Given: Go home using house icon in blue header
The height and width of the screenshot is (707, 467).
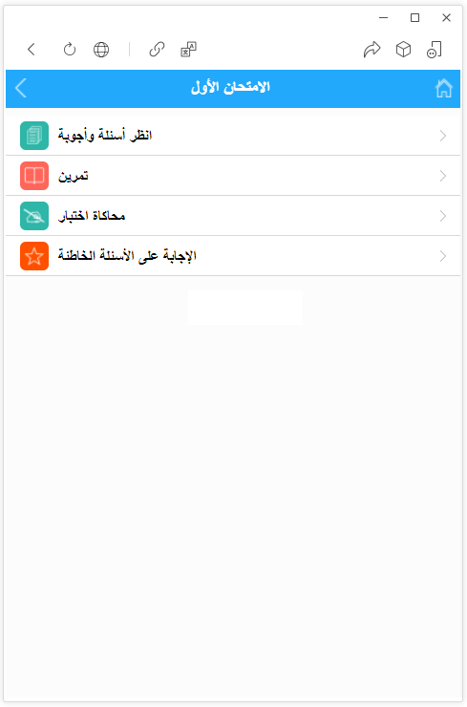Looking at the screenshot, I should pyautogui.click(x=443, y=88).
